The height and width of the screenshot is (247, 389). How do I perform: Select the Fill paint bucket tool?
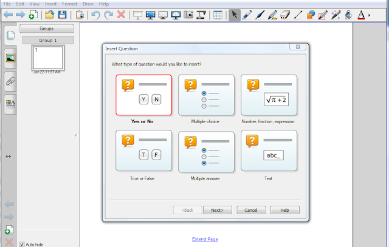click(348, 15)
